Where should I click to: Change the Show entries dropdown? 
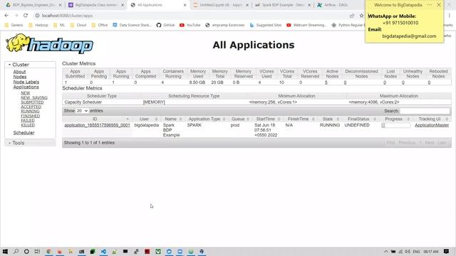82,111
